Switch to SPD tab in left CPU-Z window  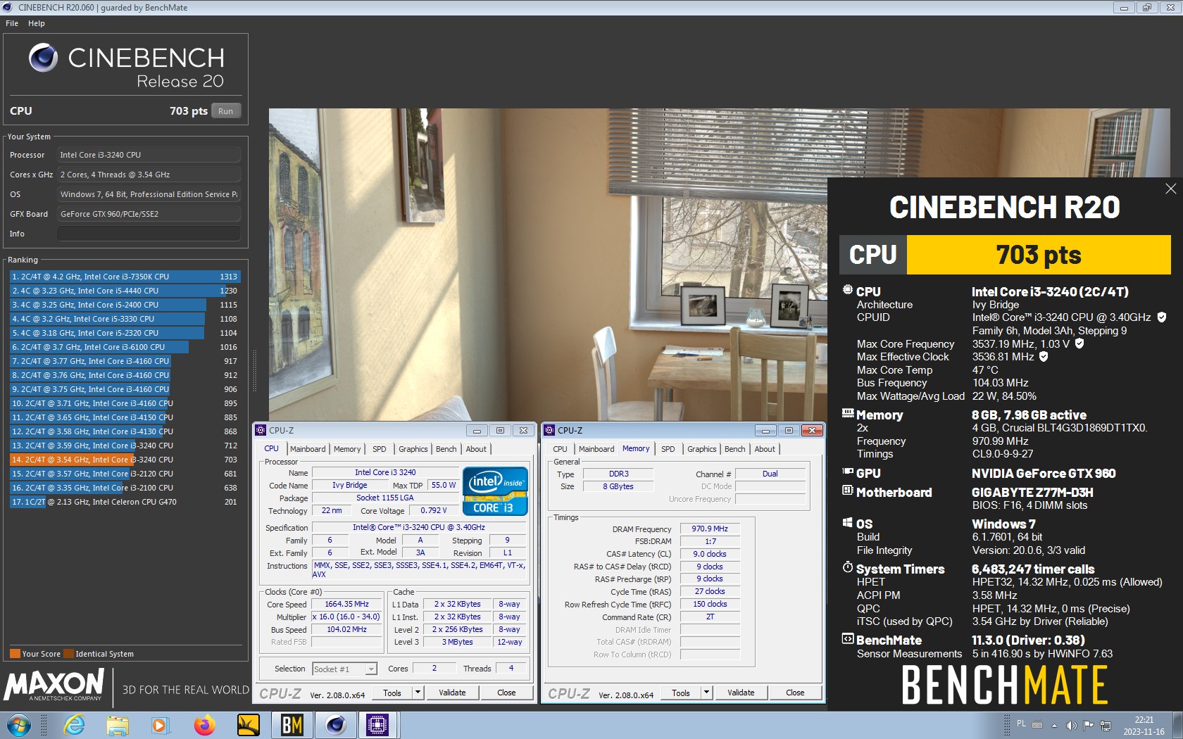(x=380, y=449)
